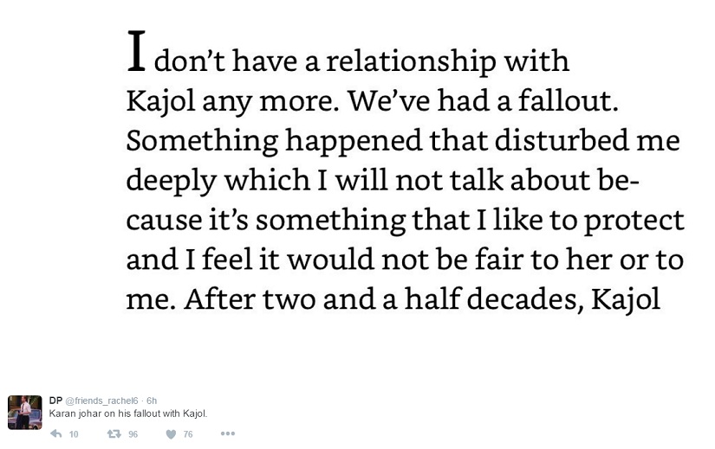Click the quote line starting 'don't have a relationship'
This screenshot has height=449, width=715.
click(361, 61)
